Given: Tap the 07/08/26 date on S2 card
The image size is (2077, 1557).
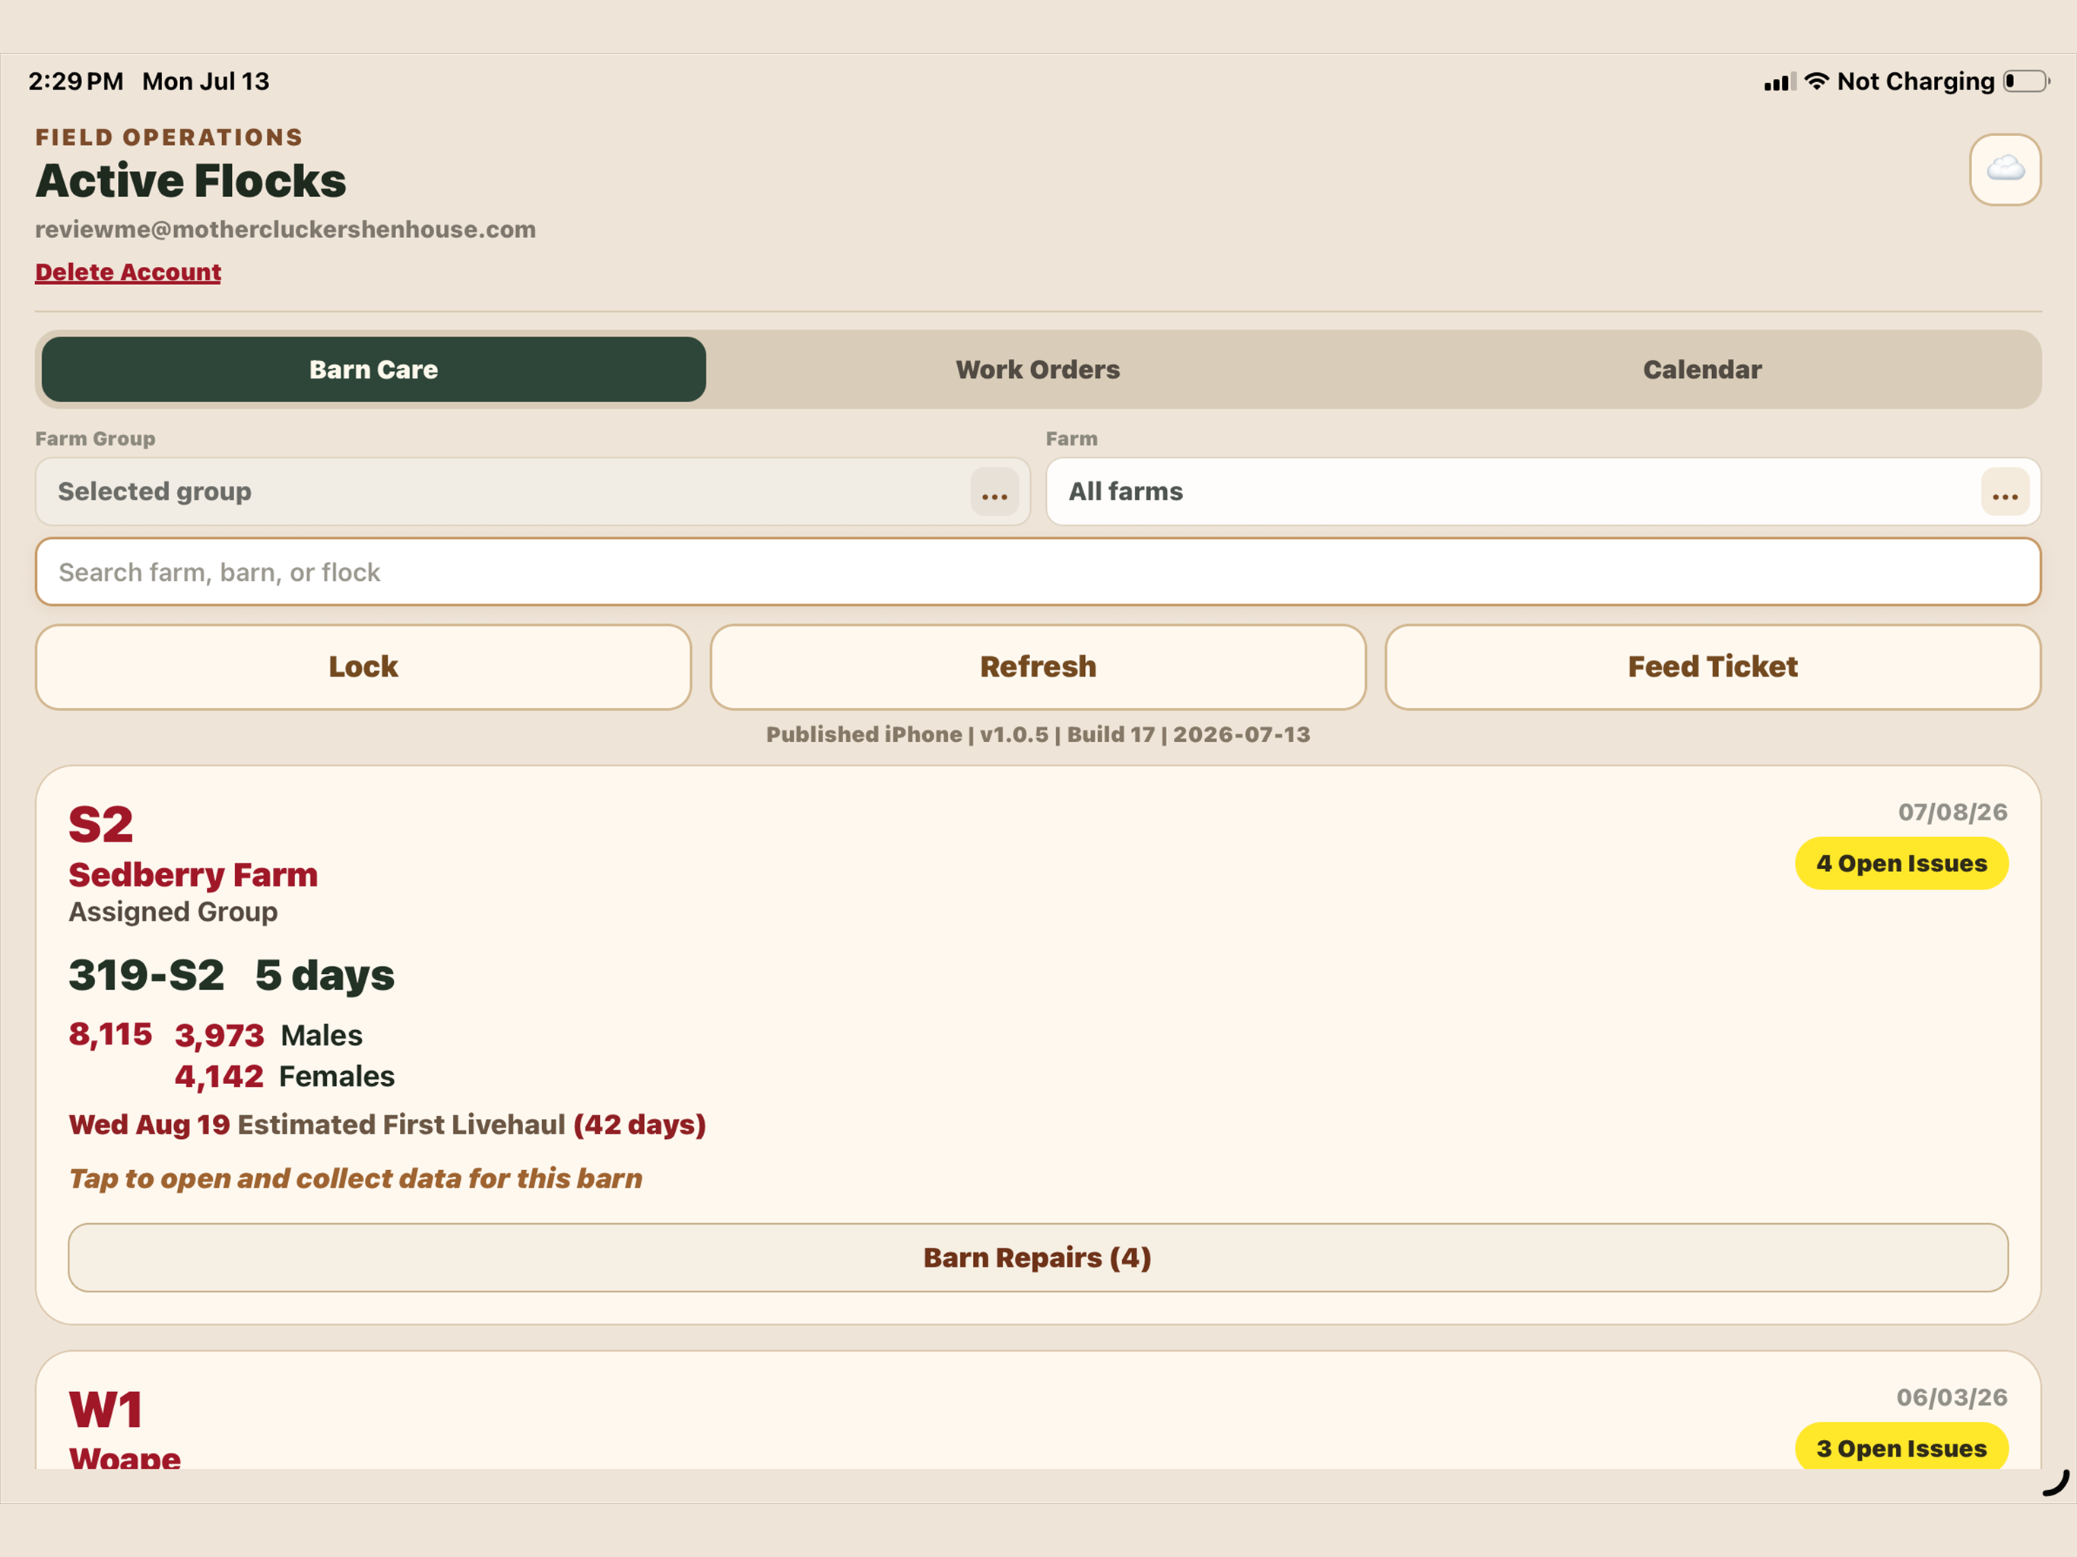Looking at the screenshot, I should [1953, 812].
